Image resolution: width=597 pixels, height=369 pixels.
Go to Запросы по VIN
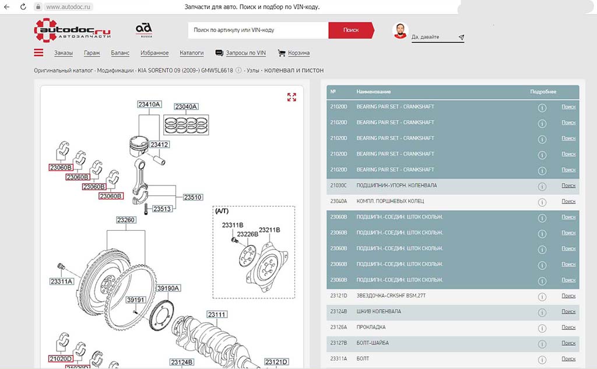[241, 53]
